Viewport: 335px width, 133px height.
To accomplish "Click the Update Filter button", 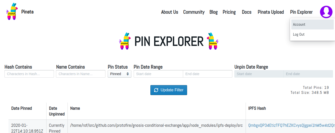I will [169, 90].
